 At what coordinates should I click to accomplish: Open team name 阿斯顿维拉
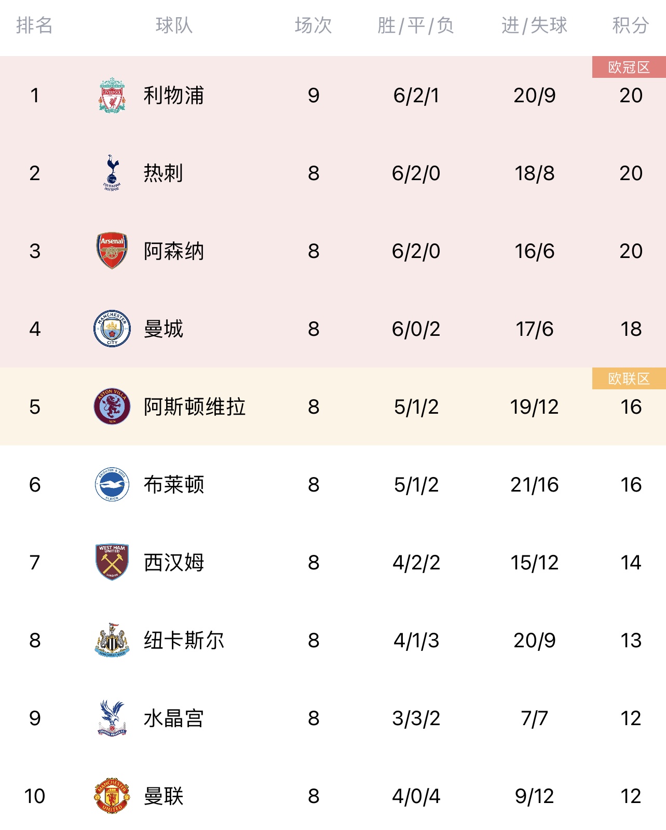point(195,406)
